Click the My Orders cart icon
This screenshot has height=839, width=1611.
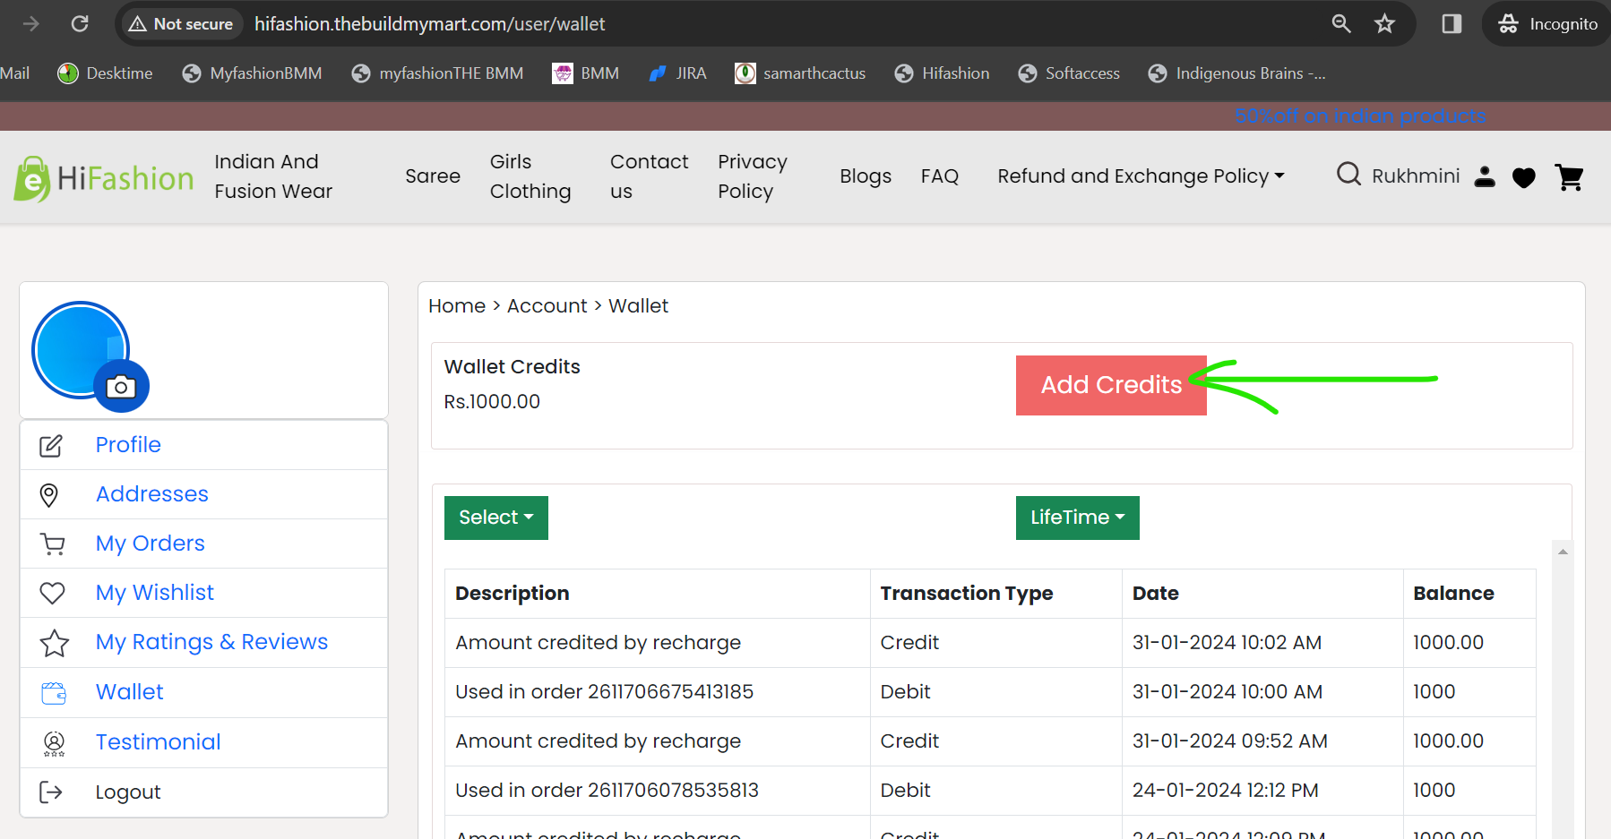[53, 544]
